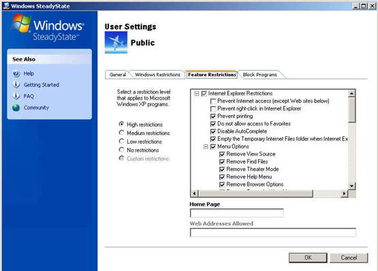Uncheck Remove Browser Options
The image size is (378, 271).
click(x=222, y=185)
